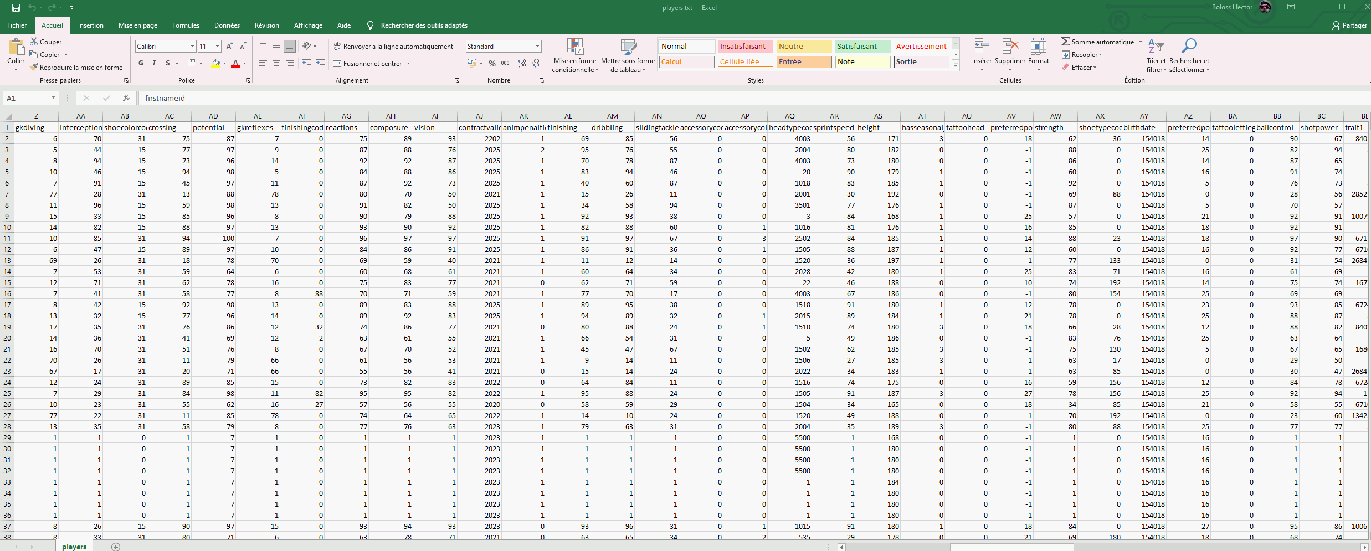Open the Calibri font name dropdown
The height and width of the screenshot is (551, 1371).
point(192,47)
